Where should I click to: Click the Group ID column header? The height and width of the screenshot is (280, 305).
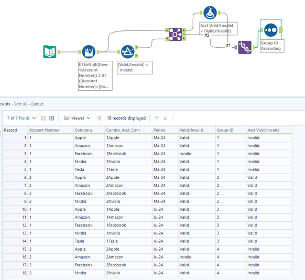231,130
